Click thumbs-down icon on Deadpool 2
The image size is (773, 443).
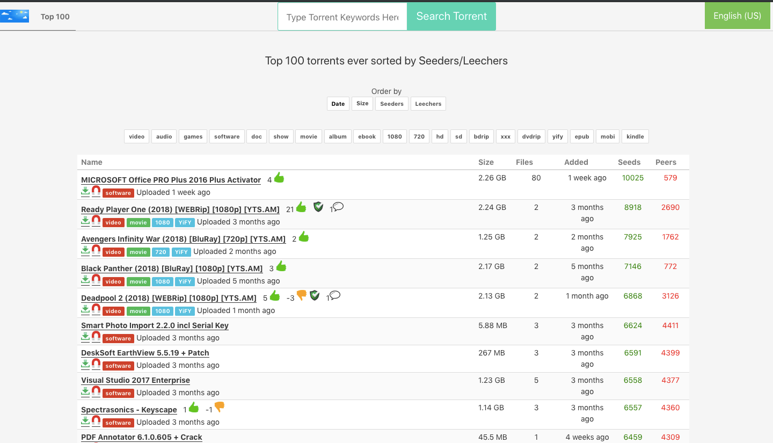click(x=302, y=295)
